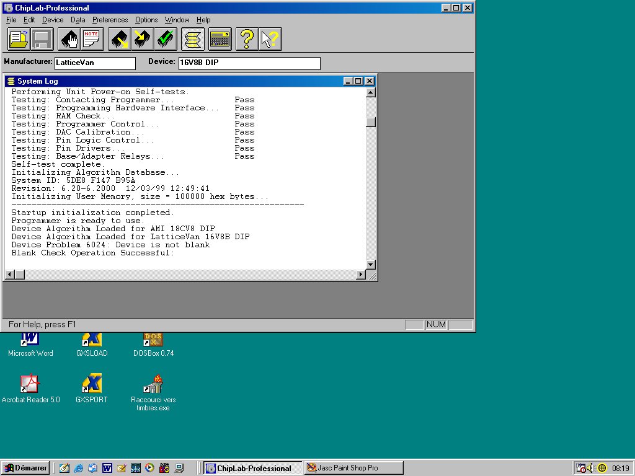Click the speaker volume tray icon
The height and width of the screenshot is (476, 635).
point(590,469)
